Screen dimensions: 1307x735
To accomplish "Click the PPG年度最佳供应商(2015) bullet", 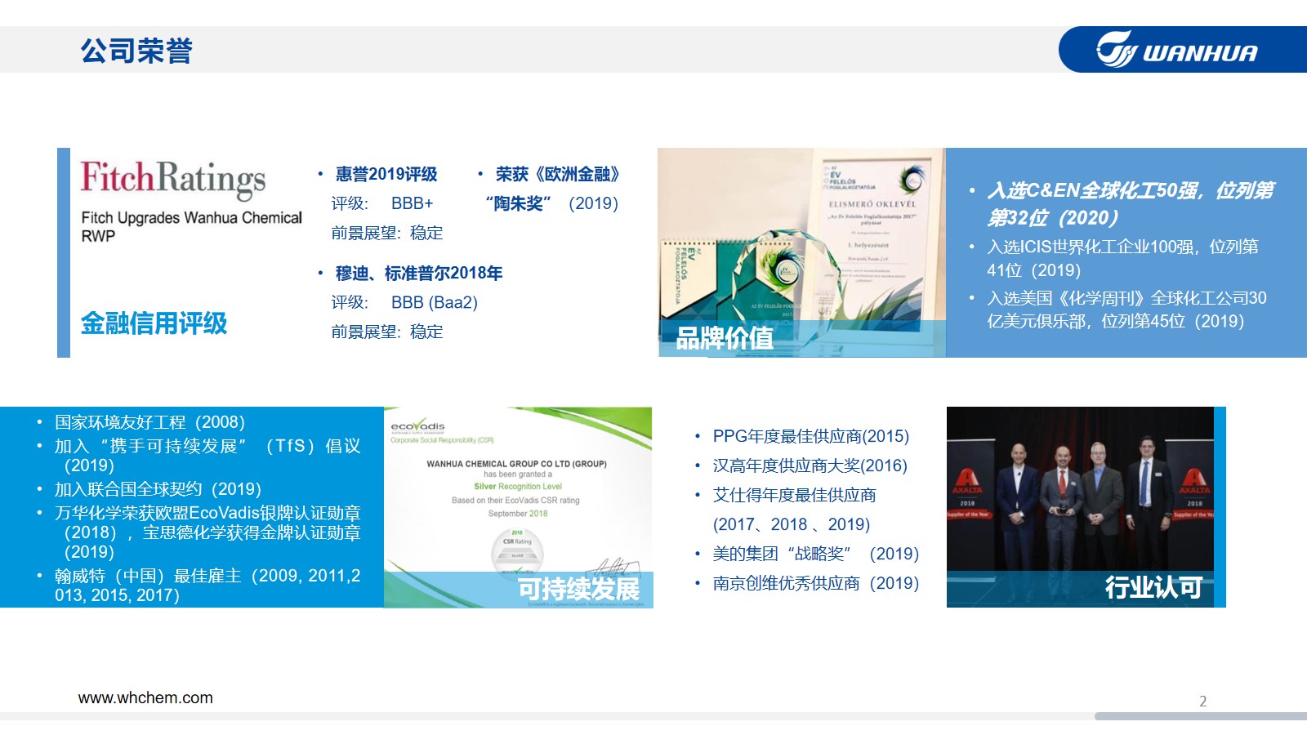I will 810,437.
